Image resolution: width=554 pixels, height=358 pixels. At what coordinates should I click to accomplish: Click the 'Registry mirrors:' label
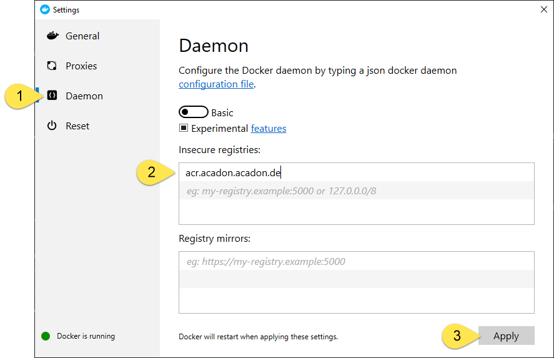(x=214, y=239)
